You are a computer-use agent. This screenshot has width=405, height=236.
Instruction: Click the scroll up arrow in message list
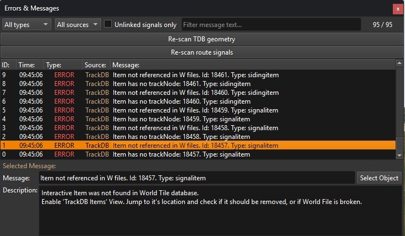(x=399, y=63)
